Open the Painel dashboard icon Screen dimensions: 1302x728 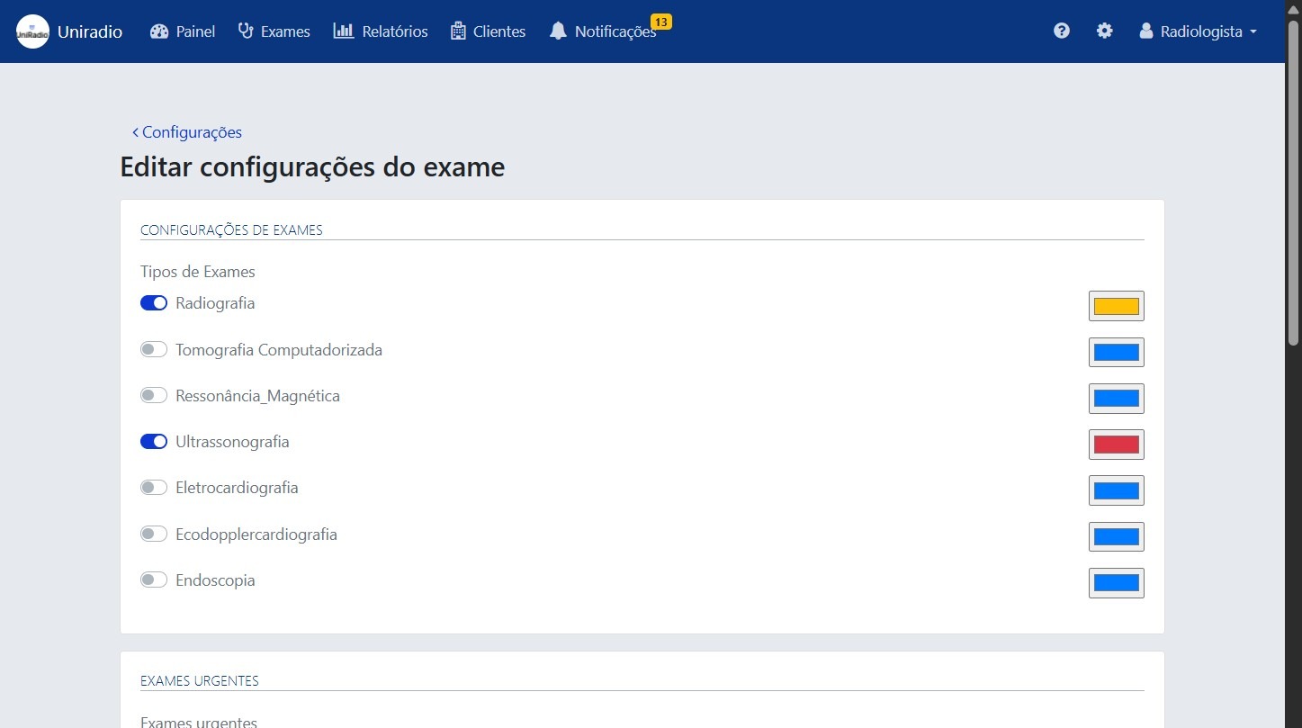tap(159, 31)
